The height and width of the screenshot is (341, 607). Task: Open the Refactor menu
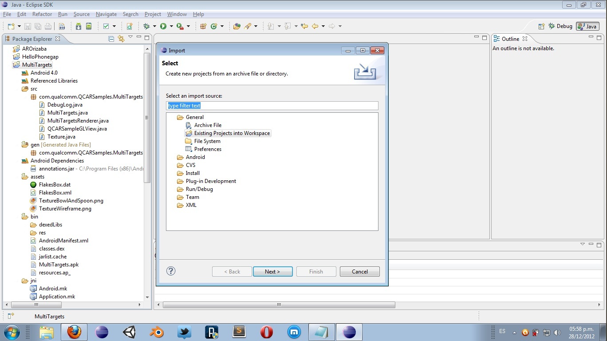click(x=42, y=14)
